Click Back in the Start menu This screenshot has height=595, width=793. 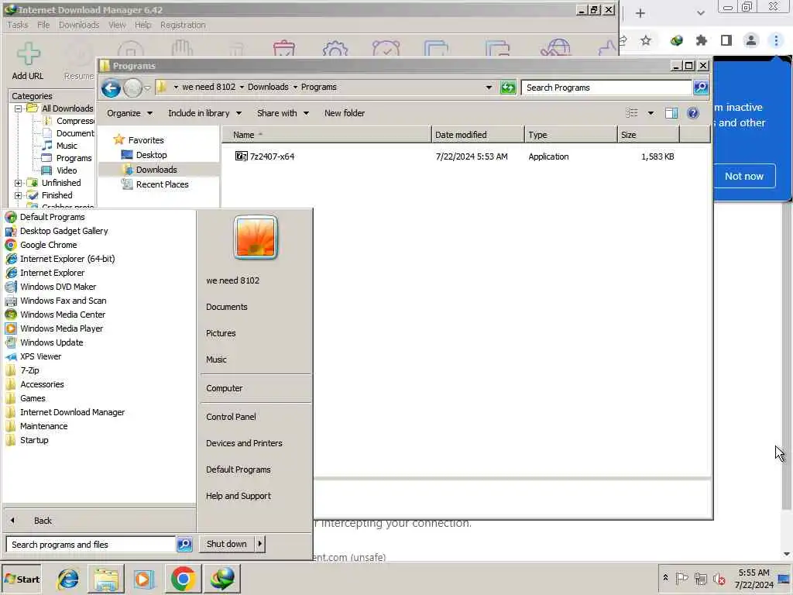coord(43,520)
